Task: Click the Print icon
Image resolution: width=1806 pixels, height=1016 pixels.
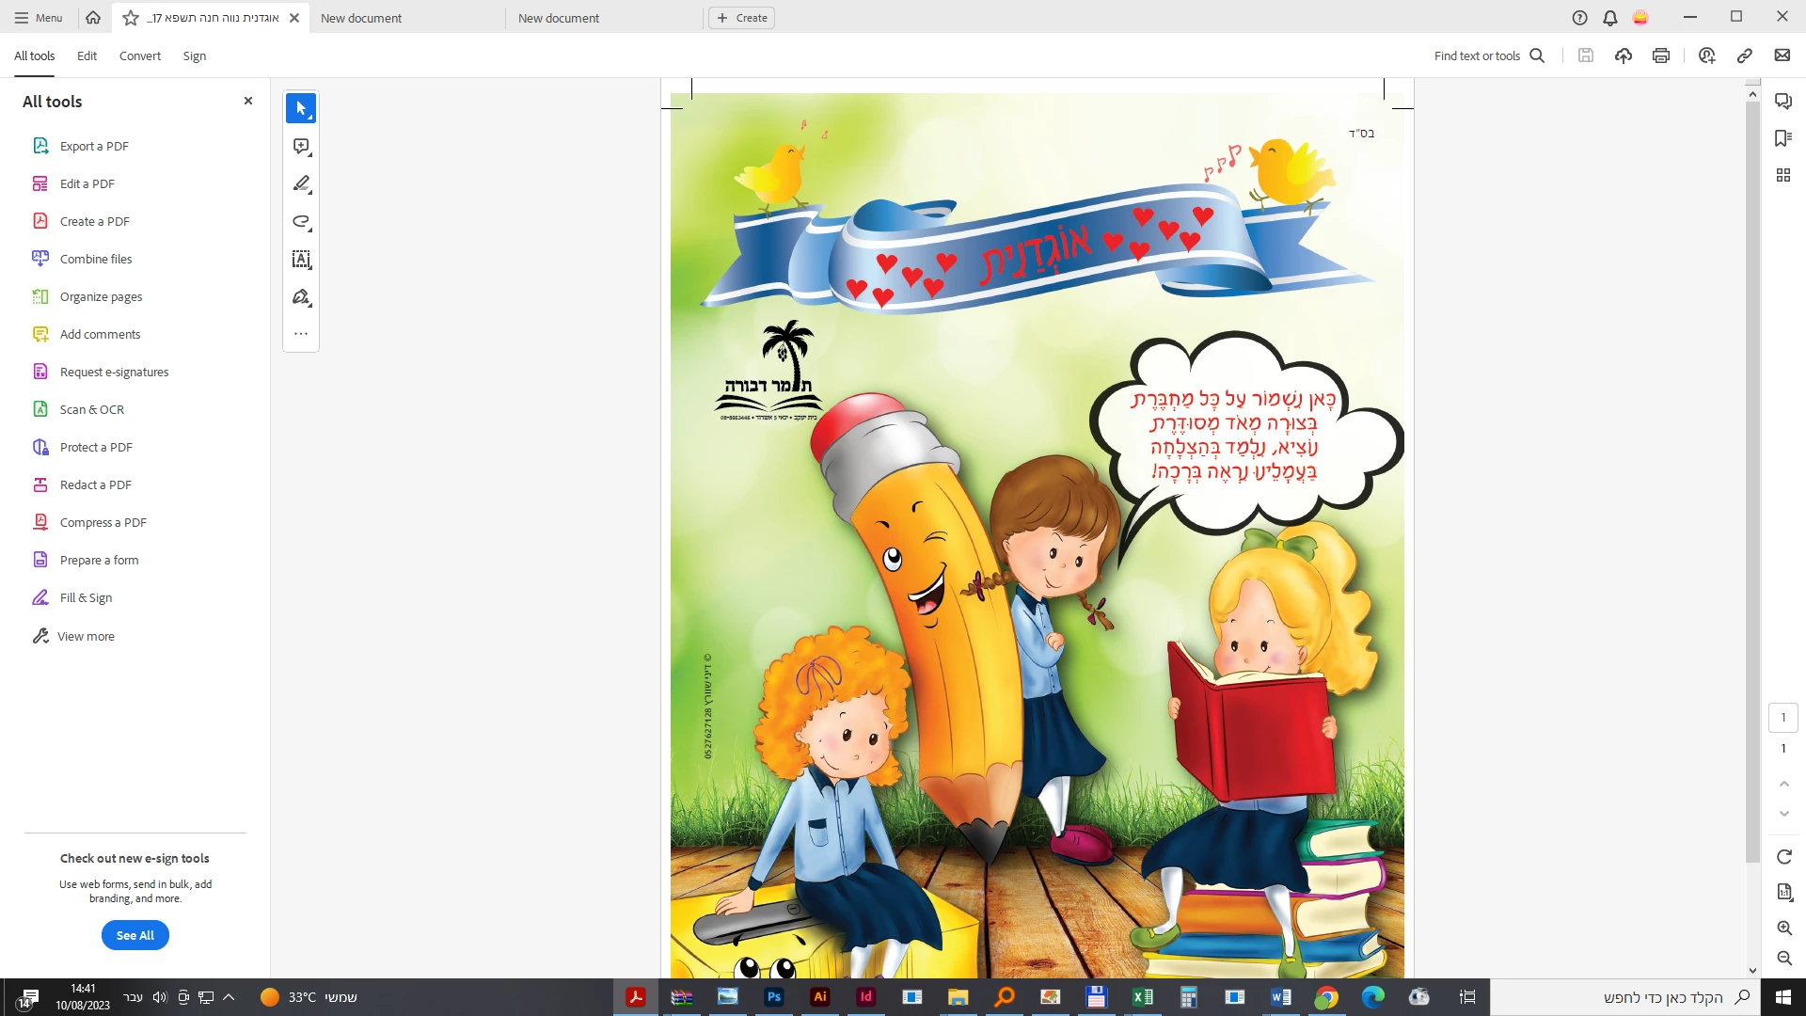Action: click(1661, 56)
